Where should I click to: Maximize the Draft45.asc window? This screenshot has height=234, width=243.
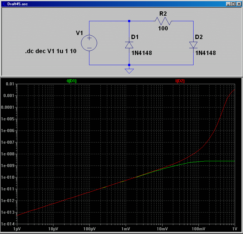click(233, 4)
